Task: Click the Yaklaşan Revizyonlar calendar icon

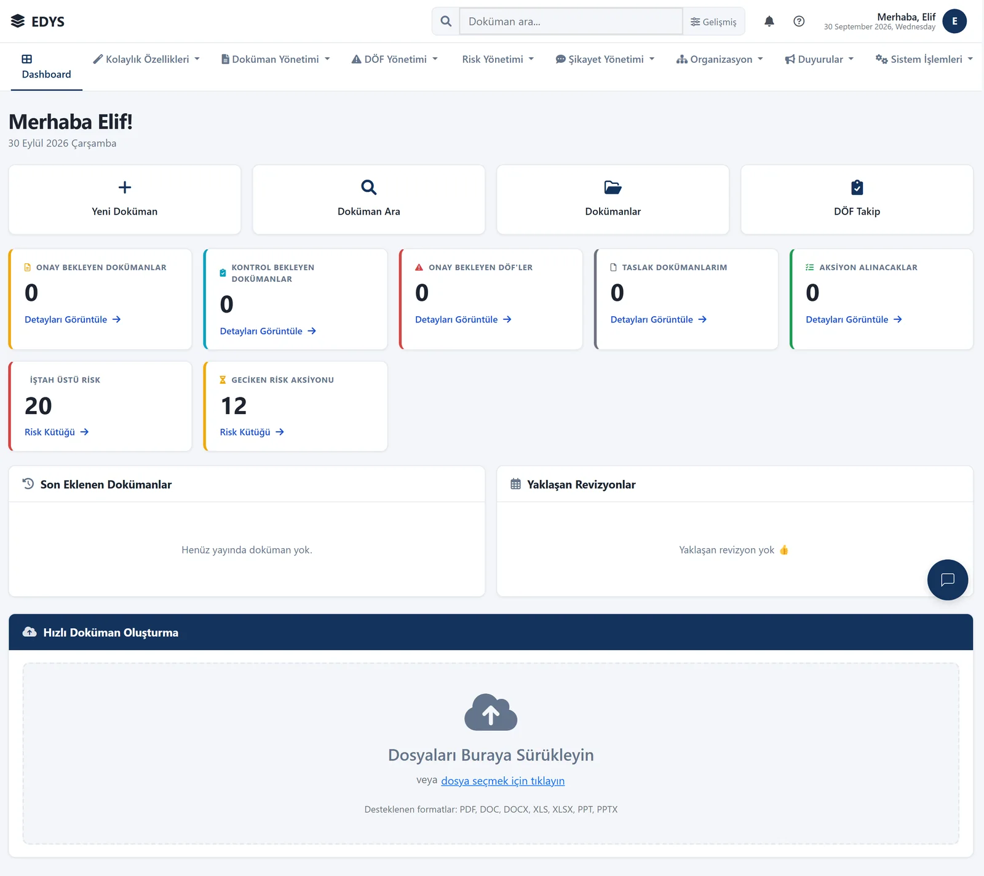Action: [x=515, y=484]
